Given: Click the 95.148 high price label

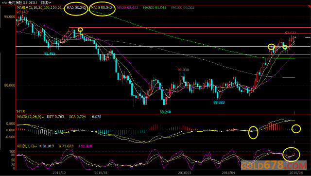Looking at the screenshot, I should (x=22, y=12).
